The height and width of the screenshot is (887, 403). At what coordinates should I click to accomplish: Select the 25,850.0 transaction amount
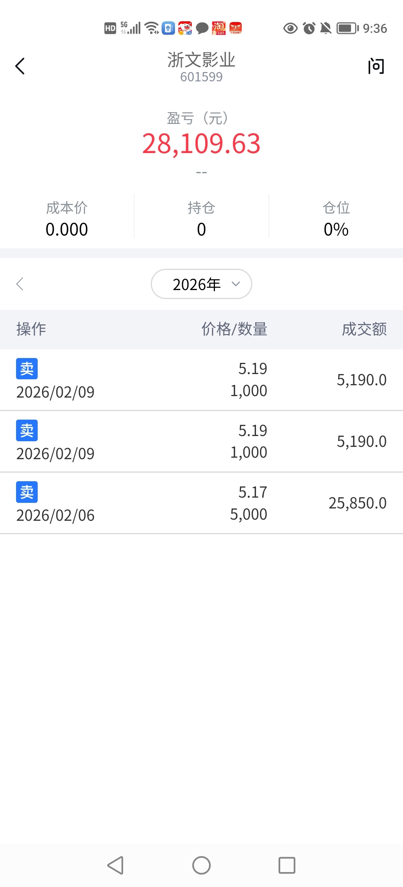357,503
